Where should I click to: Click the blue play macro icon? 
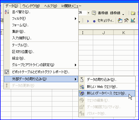(x=88, y=21)
